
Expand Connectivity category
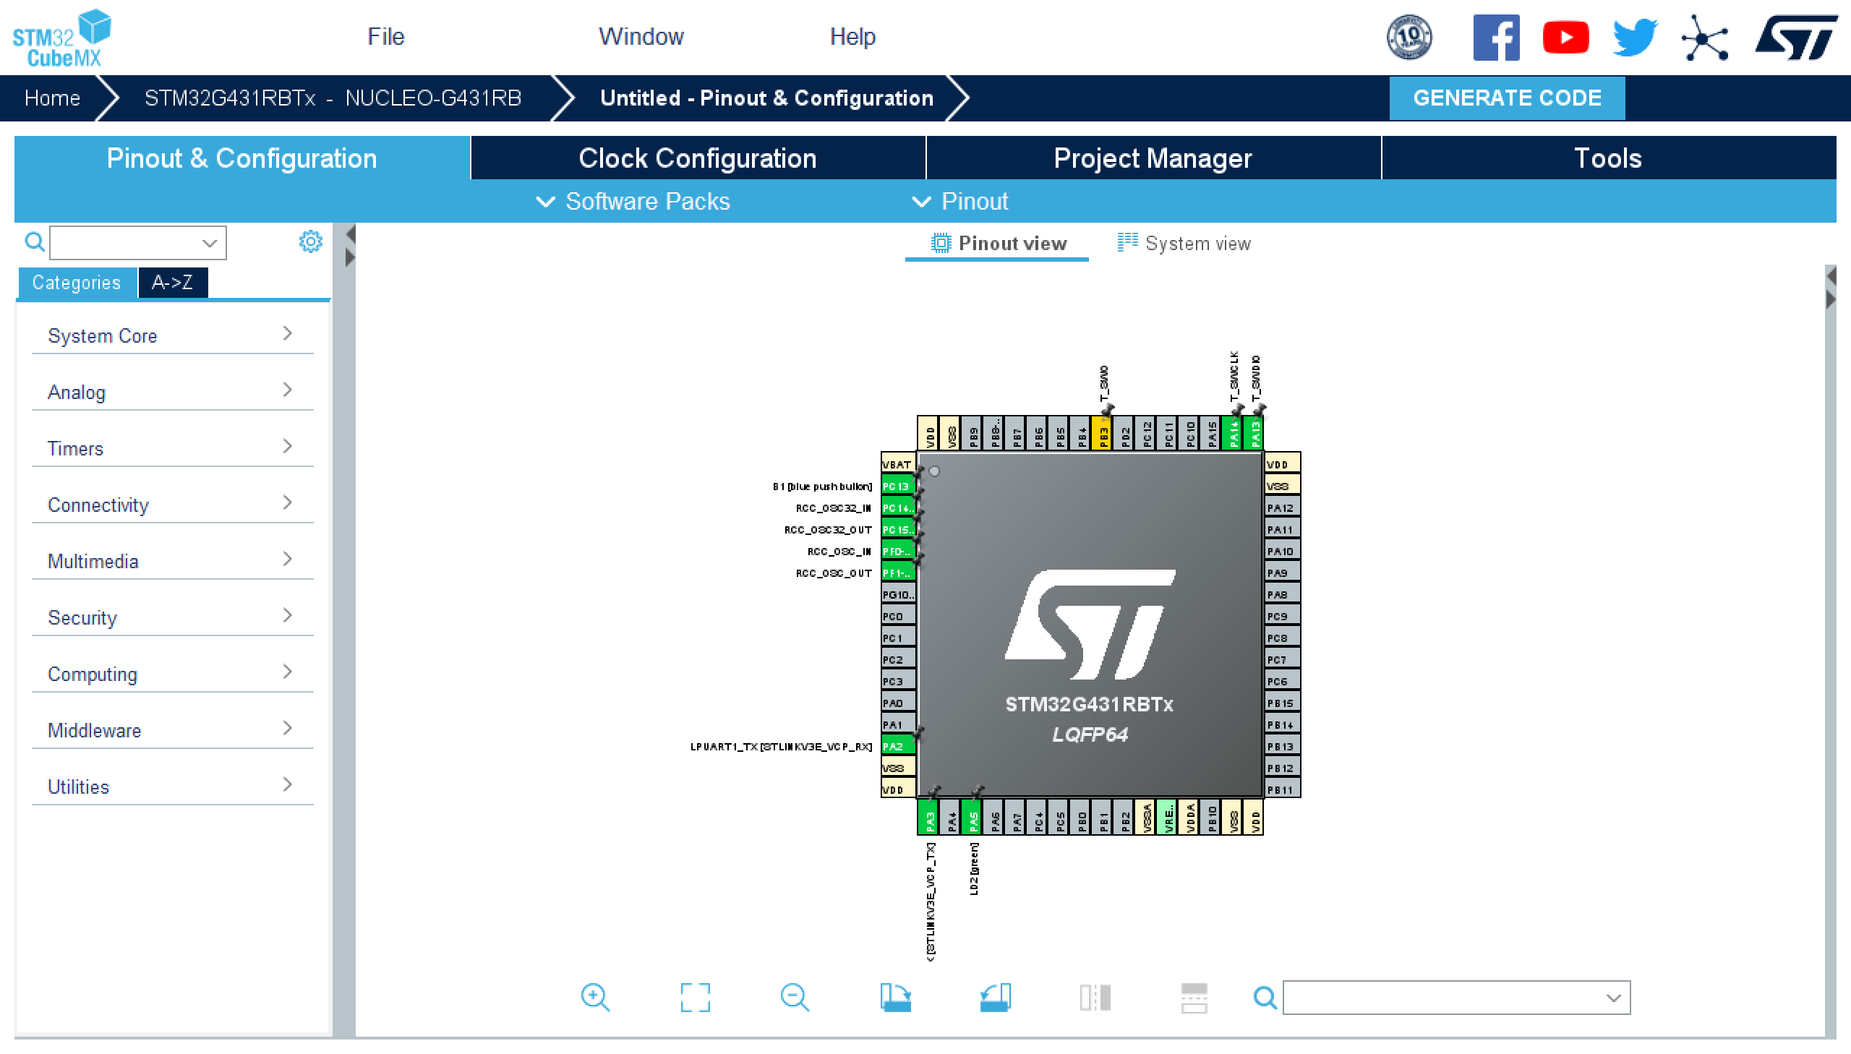click(172, 505)
